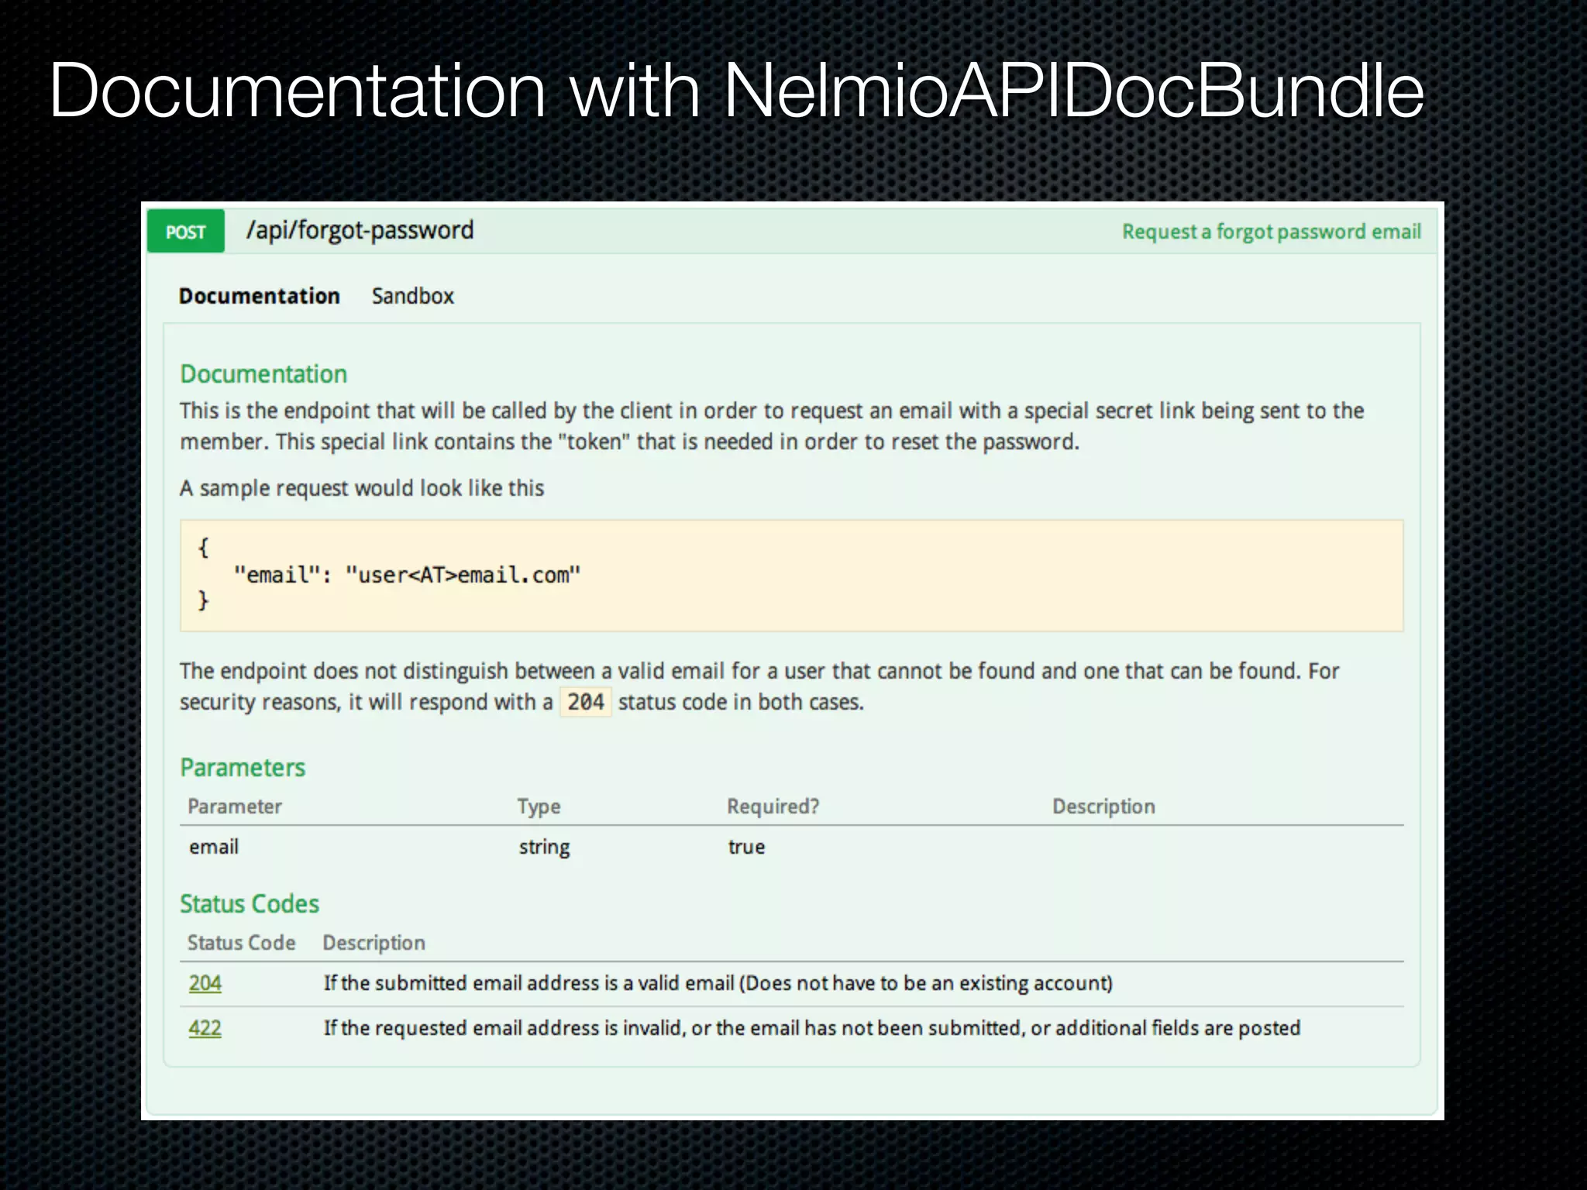Click the green POST method badge
The image size is (1587, 1190).
click(x=186, y=231)
